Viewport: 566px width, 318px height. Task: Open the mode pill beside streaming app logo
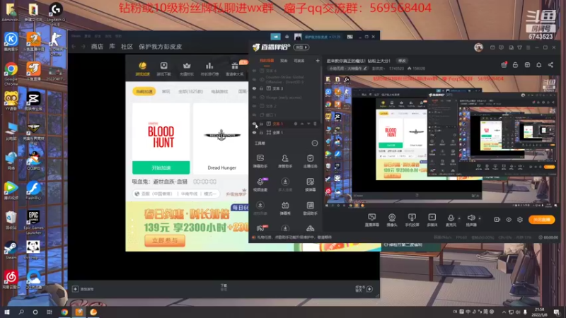(301, 47)
